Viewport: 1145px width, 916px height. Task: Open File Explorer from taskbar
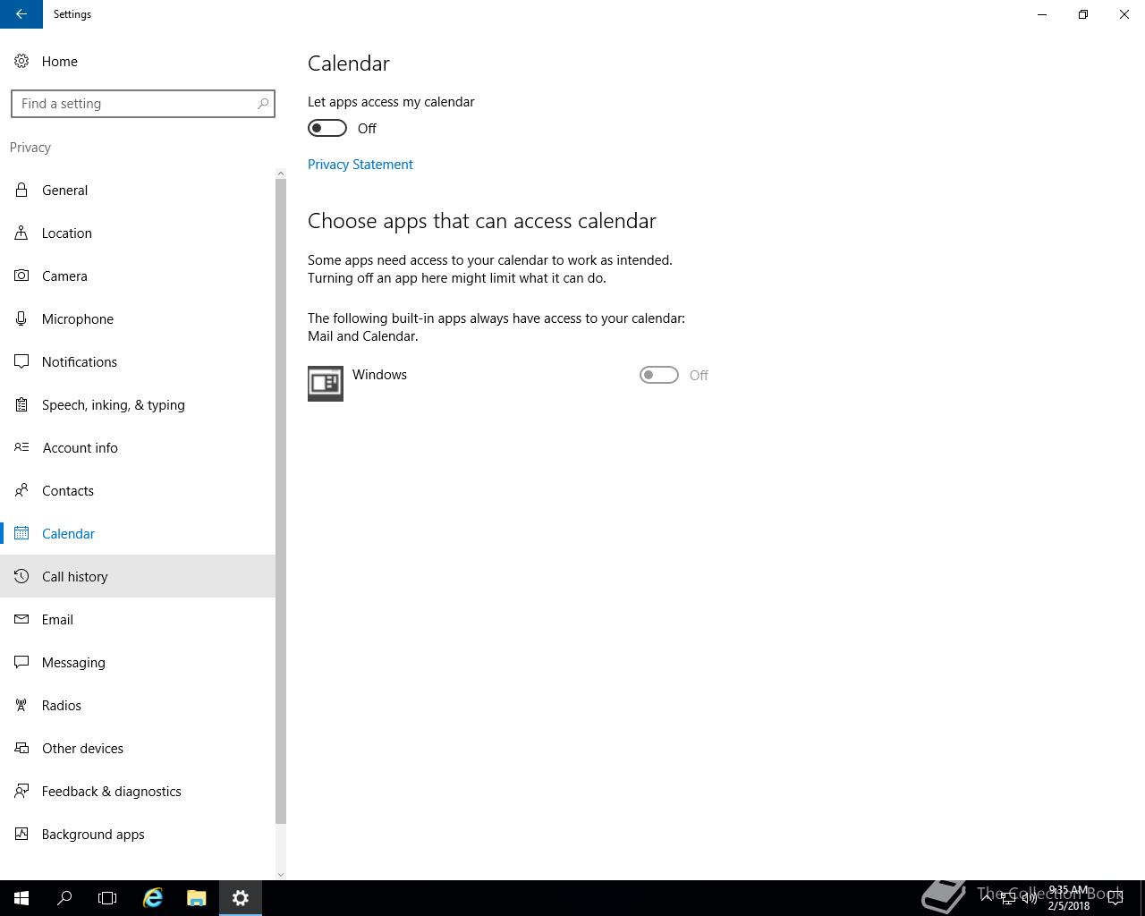(197, 898)
